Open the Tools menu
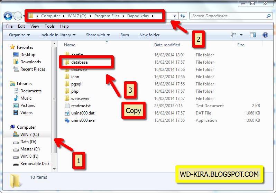 (x=50, y=26)
